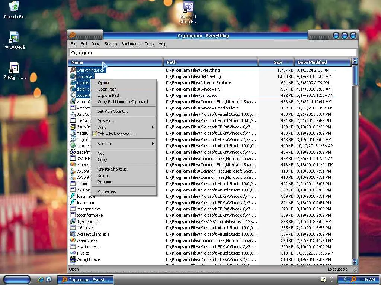Screen dimensions: 381x285
Task: Click the Start button on taskbar
Action: pyautogui.click(x=17, y=279)
